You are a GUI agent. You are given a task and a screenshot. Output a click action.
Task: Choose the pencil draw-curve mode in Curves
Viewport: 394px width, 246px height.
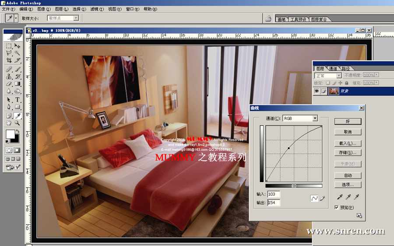point(322,198)
